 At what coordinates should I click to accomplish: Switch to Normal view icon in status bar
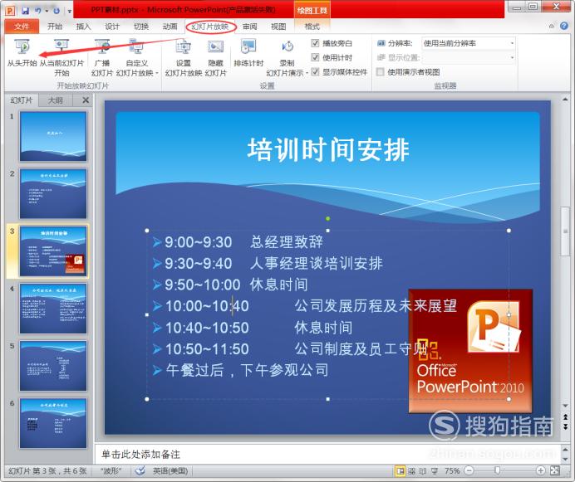[400, 470]
